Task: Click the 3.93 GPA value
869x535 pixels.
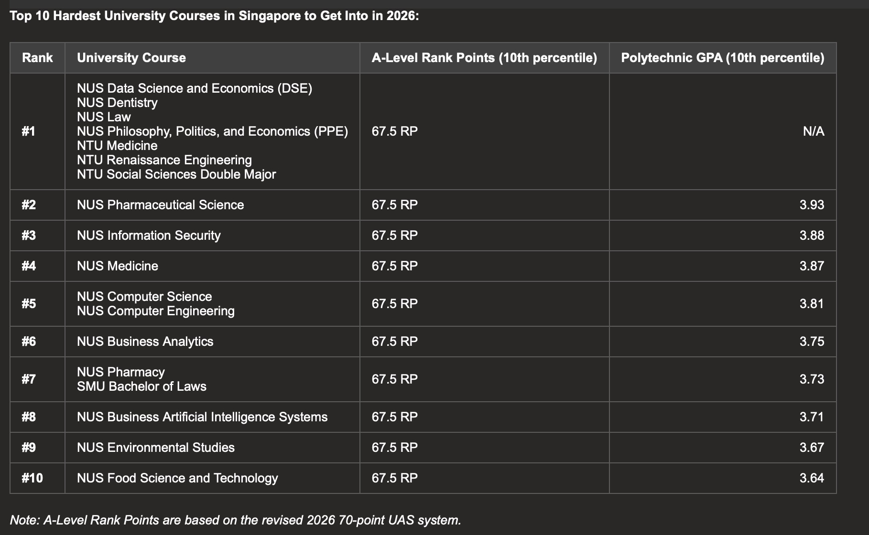Action: [x=812, y=205]
